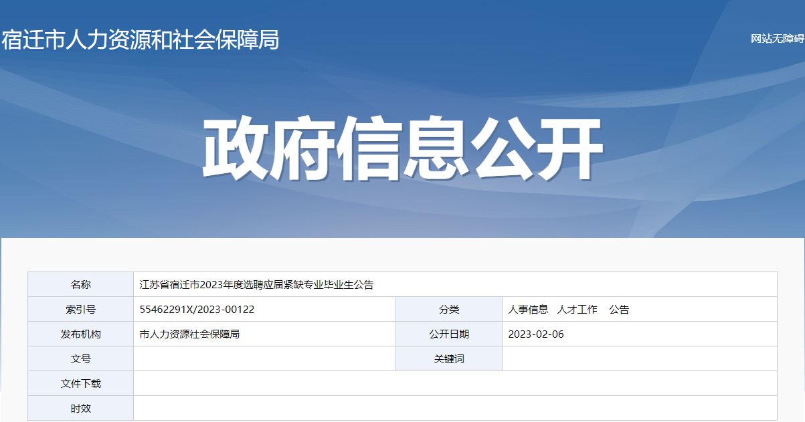
Task: Click publisher 市人力资源社会保障局
Action: pyautogui.click(x=189, y=334)
